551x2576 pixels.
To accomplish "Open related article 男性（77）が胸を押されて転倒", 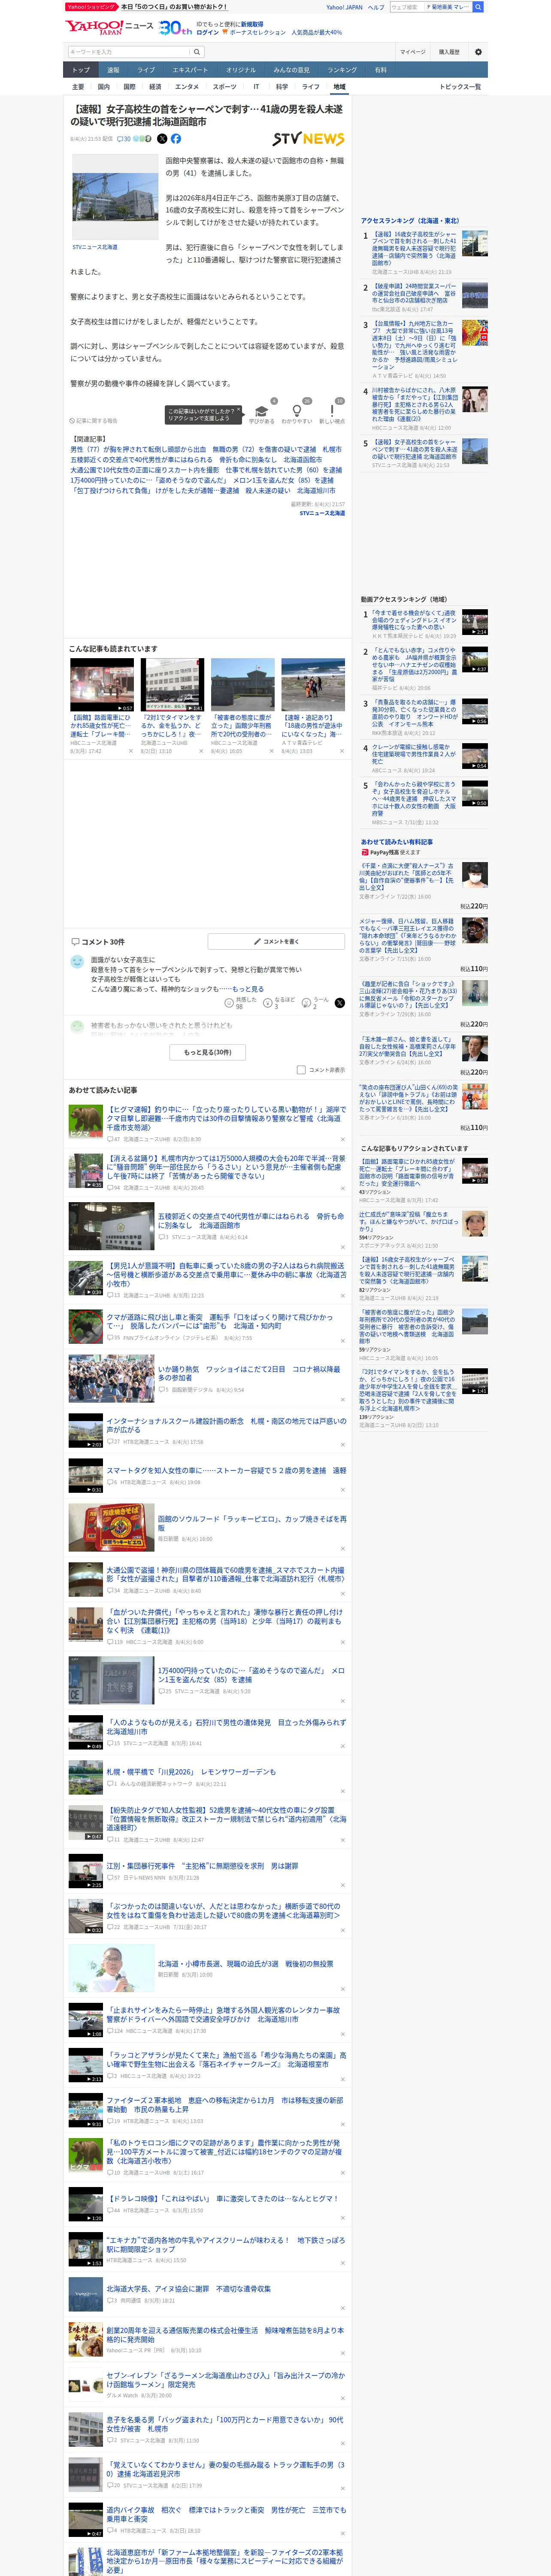I will (x=205, y=450).
